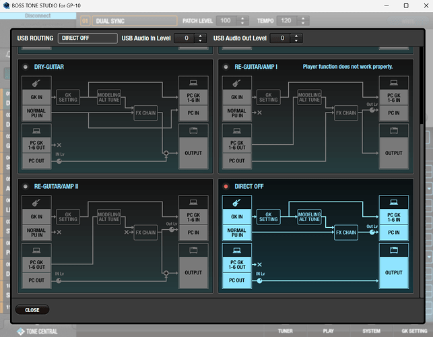Click the Out Lv knob in RE-GUITAR/AMP I diagram

[371, 111]
